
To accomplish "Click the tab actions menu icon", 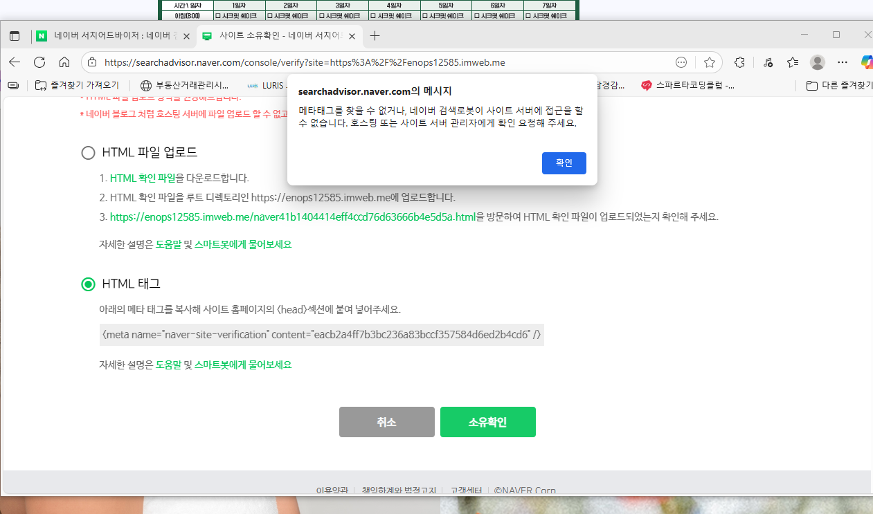I will [14, 35].
